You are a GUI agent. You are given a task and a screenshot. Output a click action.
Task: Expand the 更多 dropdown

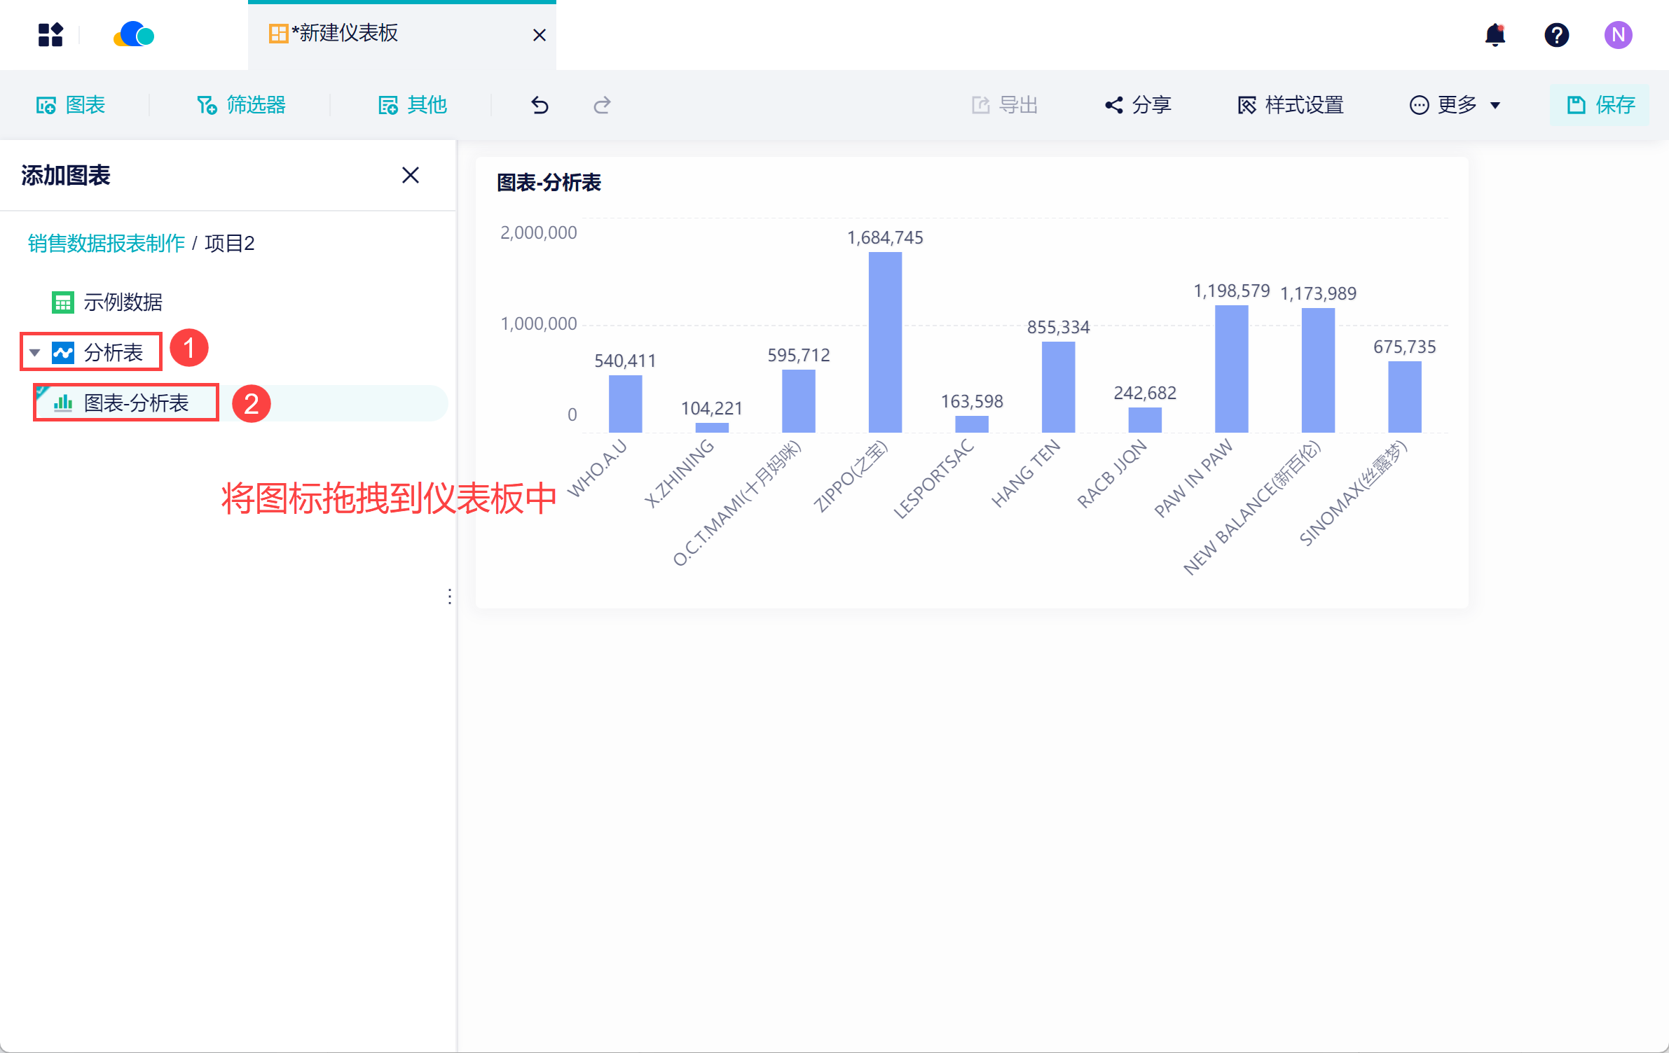[x=1455, y=105]
